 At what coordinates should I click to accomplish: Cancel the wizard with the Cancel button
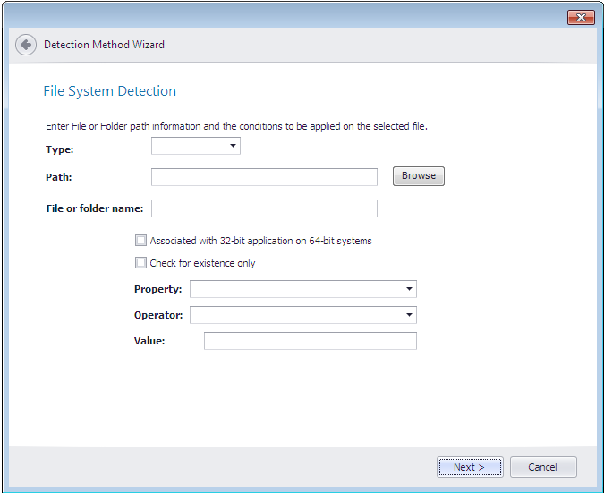coord(542,467)
